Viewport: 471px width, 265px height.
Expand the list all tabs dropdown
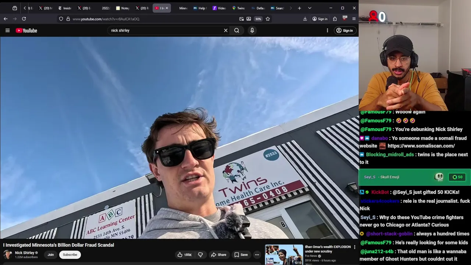tap(309, 8)
